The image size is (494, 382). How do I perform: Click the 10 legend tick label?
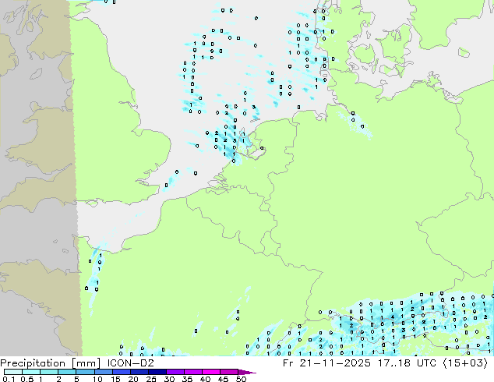(97, 379)
